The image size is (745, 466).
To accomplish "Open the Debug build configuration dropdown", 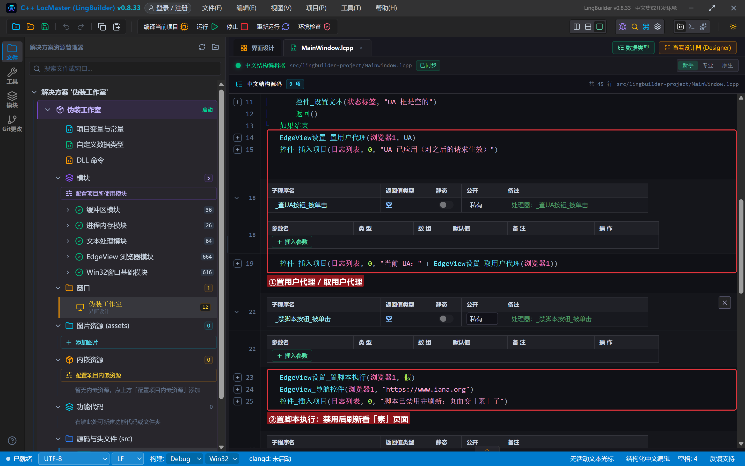I will [x=185, y=458].
